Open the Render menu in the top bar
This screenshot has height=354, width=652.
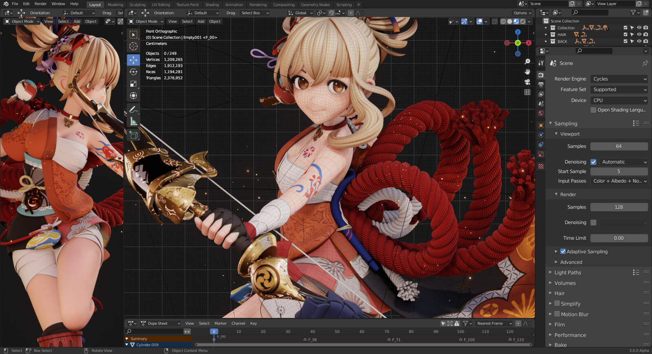tap(40, 4)
